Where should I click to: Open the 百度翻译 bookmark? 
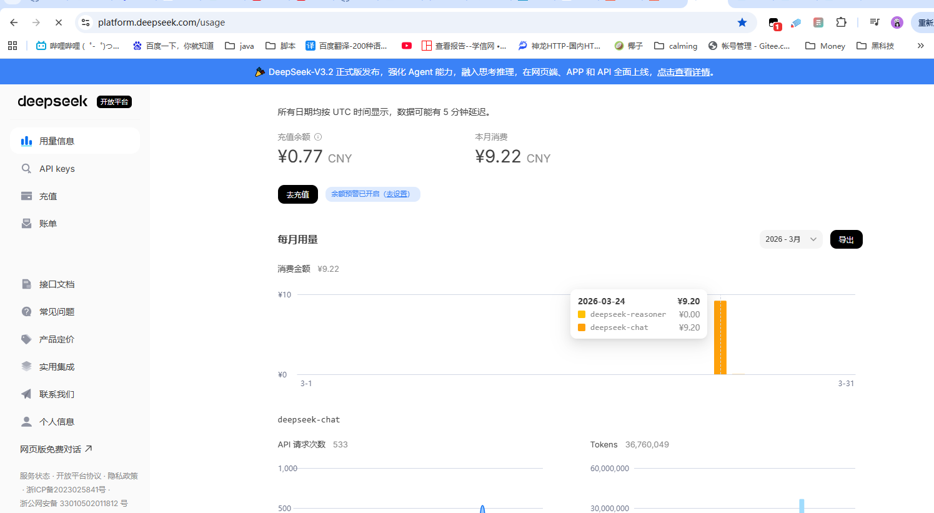click(x=347, y=46)
